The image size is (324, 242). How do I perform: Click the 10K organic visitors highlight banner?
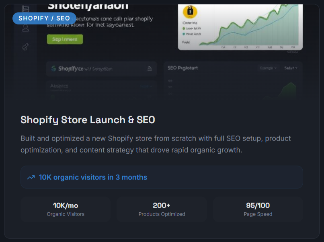point(162,177)
